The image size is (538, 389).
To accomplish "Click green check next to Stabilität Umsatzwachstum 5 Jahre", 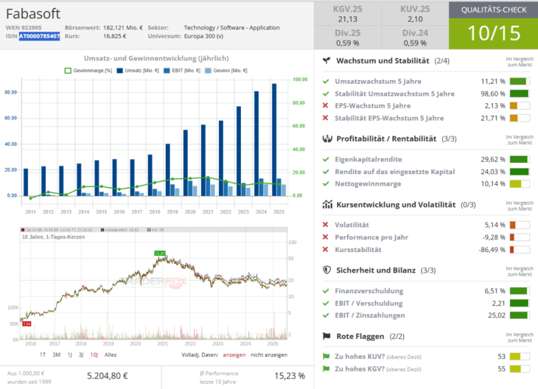I will [x=326, y=94].
